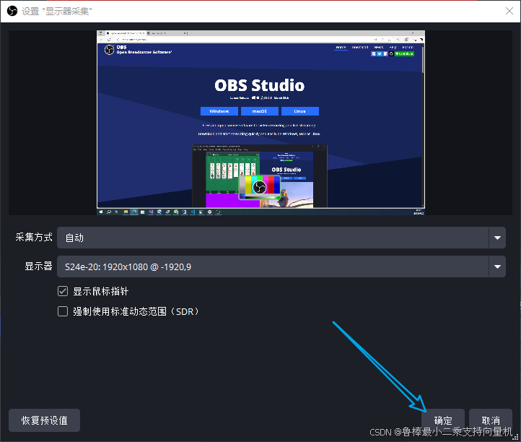Toggle the 显示鼠标指针 checkbox
This screenshot has height=442, width=521.
[63, 291]
